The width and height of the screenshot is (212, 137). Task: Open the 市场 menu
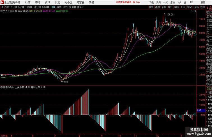click(x=38, y=2)
